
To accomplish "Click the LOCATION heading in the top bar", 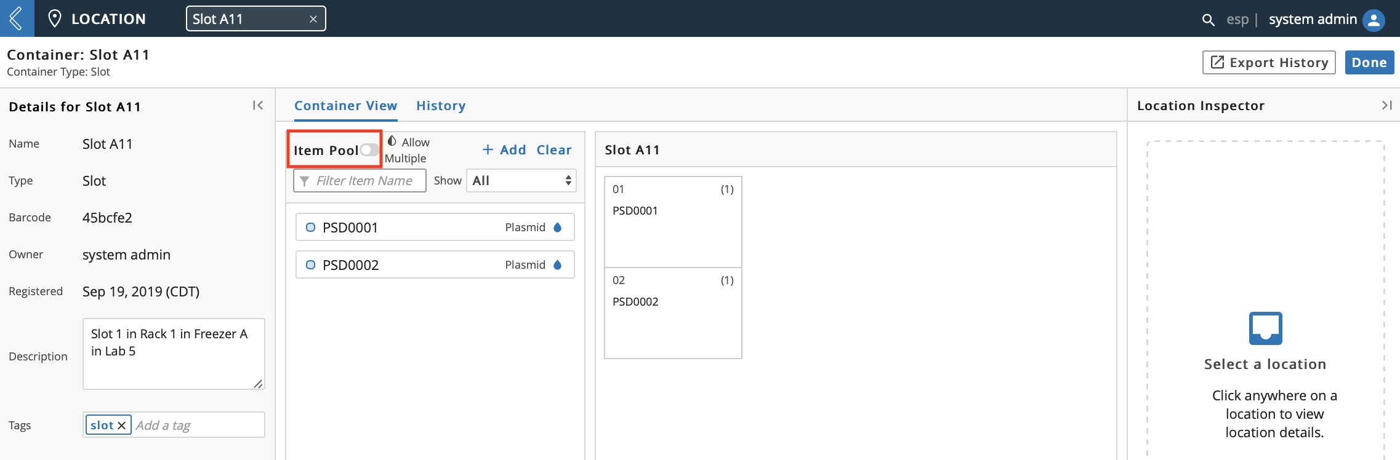I will tap(108, 19).
